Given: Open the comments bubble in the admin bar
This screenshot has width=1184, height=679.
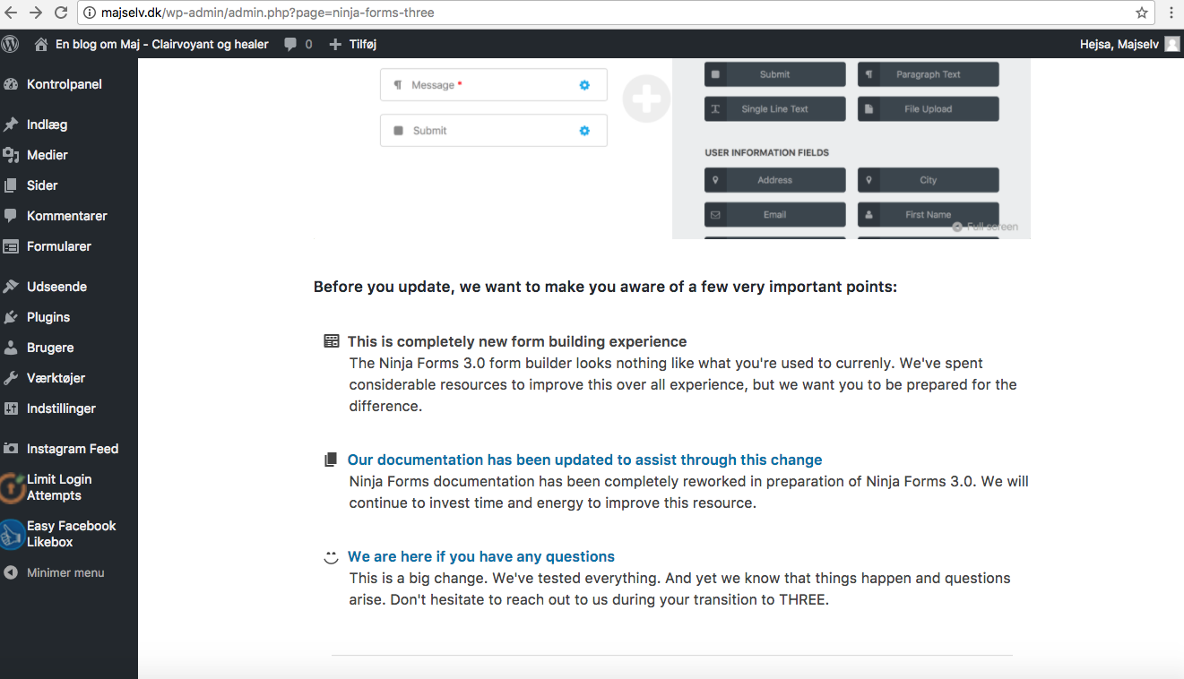Looking at the screenshot, I should click(298, 44).
